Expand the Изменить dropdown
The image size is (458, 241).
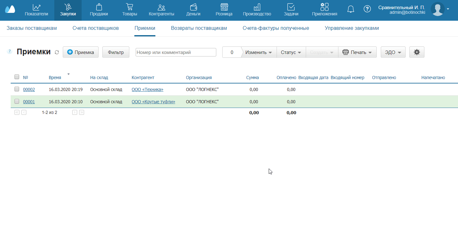tap(259, 52)
